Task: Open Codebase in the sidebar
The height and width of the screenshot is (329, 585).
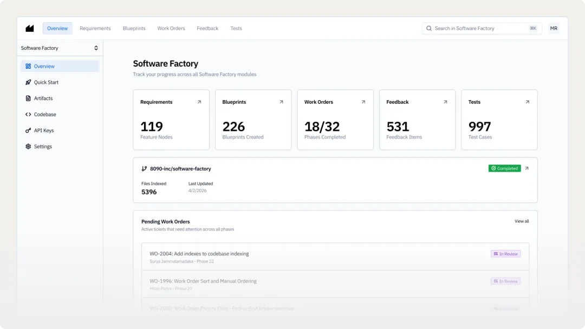Action: 60,114
